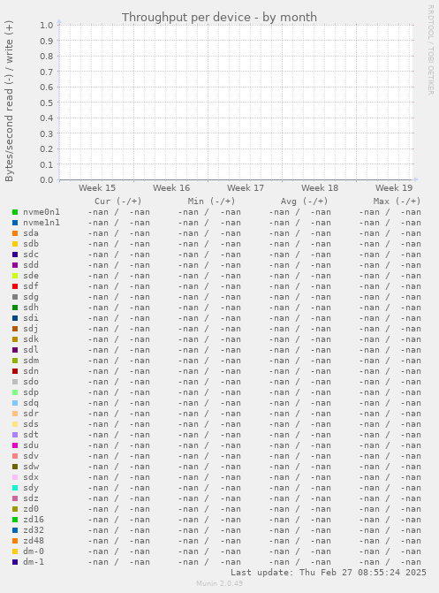The width and height of the screenshot is (439, 593).
Task: Select the dm-1 device label
Action: (34, 561)
